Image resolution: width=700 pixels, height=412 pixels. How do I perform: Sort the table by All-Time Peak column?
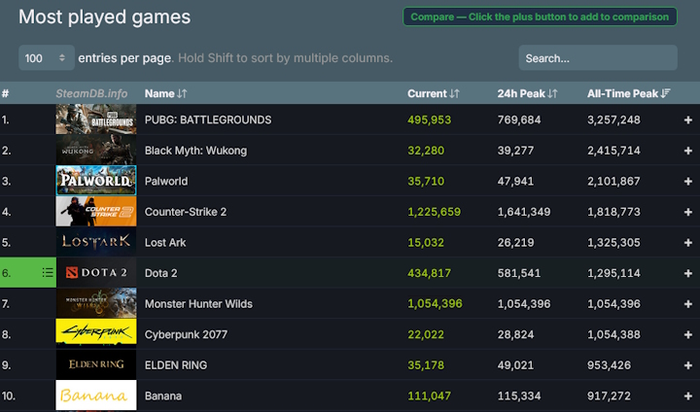629,93
